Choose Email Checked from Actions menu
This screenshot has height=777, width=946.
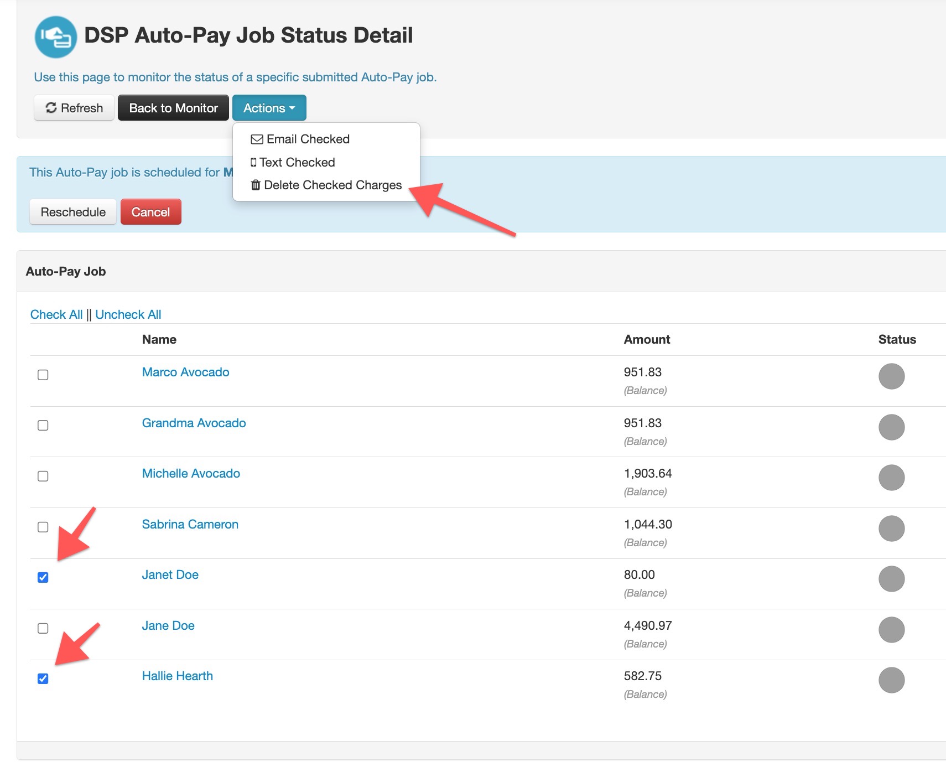pos(300,139)
